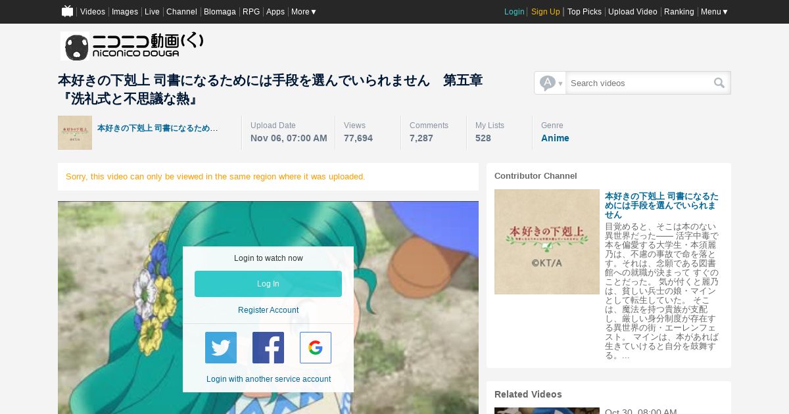
Task: Open the Niconico Douga logo homepage
Action: click(x=132, y=46)
